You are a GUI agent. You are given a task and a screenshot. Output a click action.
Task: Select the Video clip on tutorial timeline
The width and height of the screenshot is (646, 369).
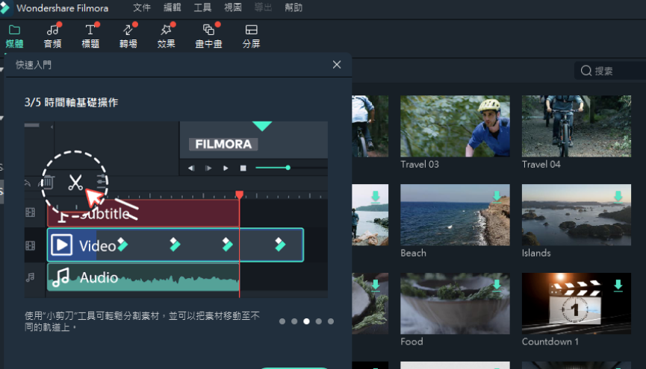tap(176, 245)
